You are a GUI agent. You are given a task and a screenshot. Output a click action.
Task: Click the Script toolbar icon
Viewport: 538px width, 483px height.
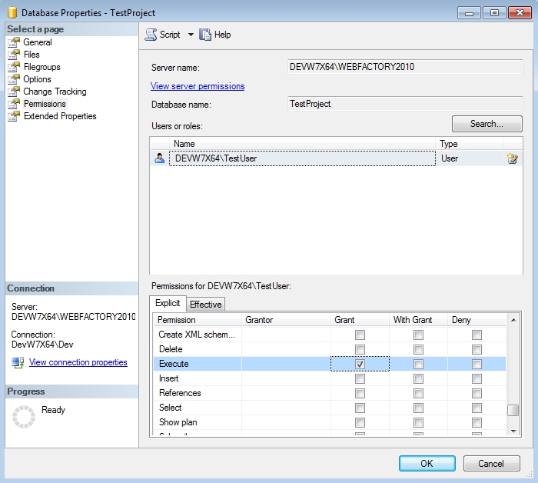tap(151, 35)
